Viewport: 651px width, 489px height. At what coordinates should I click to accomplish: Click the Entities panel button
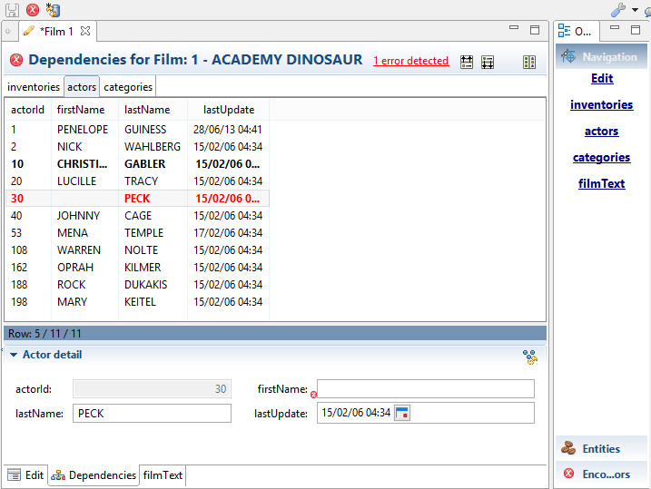(x=601, y=448)
